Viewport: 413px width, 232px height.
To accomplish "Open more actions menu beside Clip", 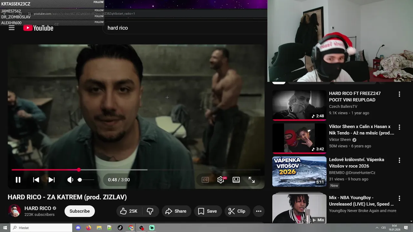I will (x=259, y=211).
